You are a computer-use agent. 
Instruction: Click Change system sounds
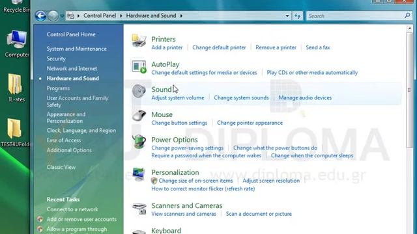click(241, 97)
